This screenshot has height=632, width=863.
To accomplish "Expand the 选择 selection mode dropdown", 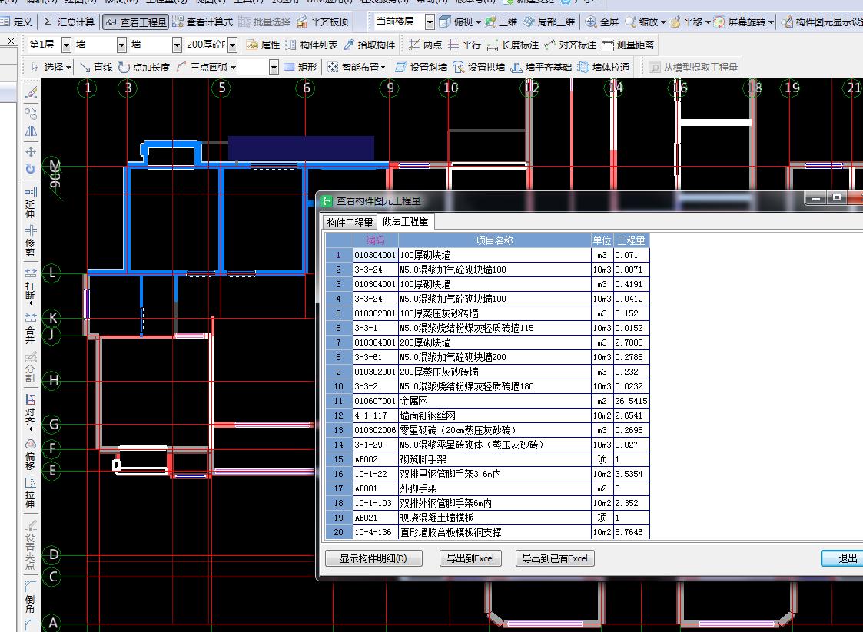I will point(69,67).
